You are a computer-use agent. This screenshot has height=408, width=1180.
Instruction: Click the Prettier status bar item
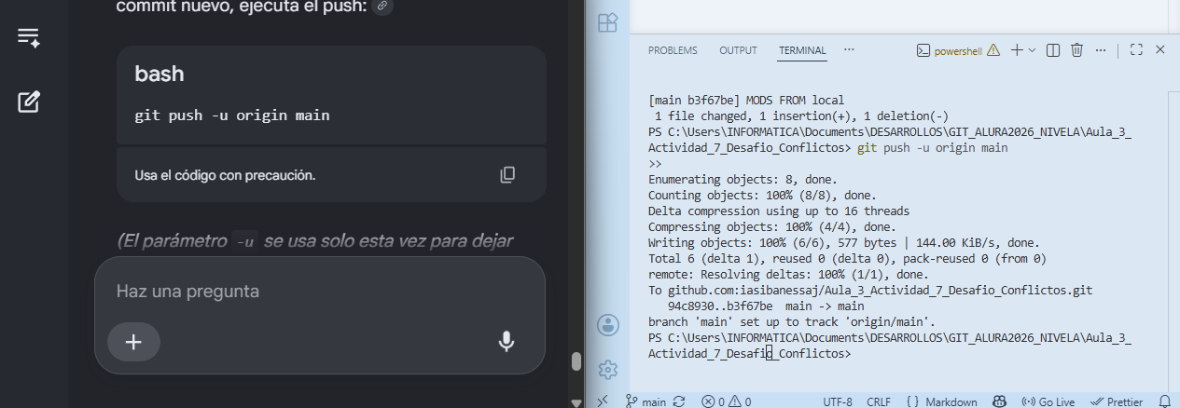click(x=1117, y=401)
